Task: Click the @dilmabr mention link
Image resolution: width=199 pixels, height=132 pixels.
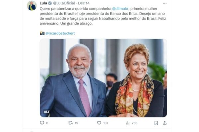Action: coord(120,9)
